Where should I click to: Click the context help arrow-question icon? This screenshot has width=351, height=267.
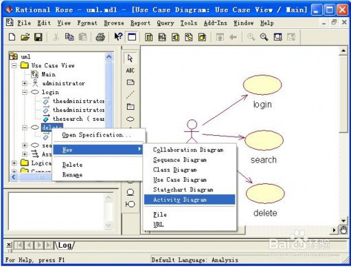[118, 36]
